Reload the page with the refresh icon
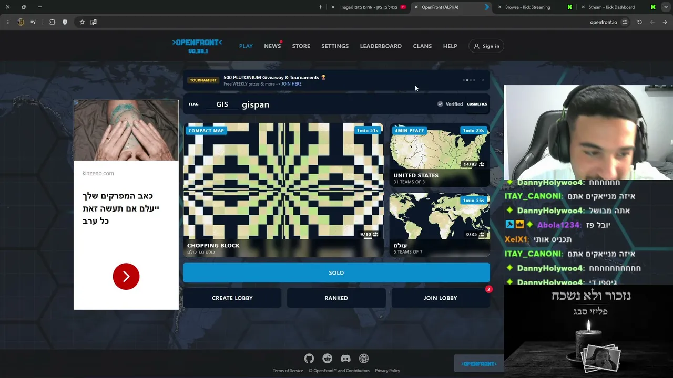673x378 pixels. pyautogui.click(x=639, y=22)
